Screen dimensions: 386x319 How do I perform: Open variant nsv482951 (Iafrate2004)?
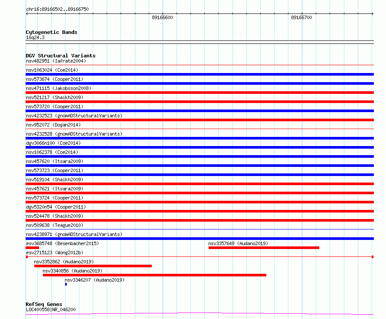click(x=56, y=61)
